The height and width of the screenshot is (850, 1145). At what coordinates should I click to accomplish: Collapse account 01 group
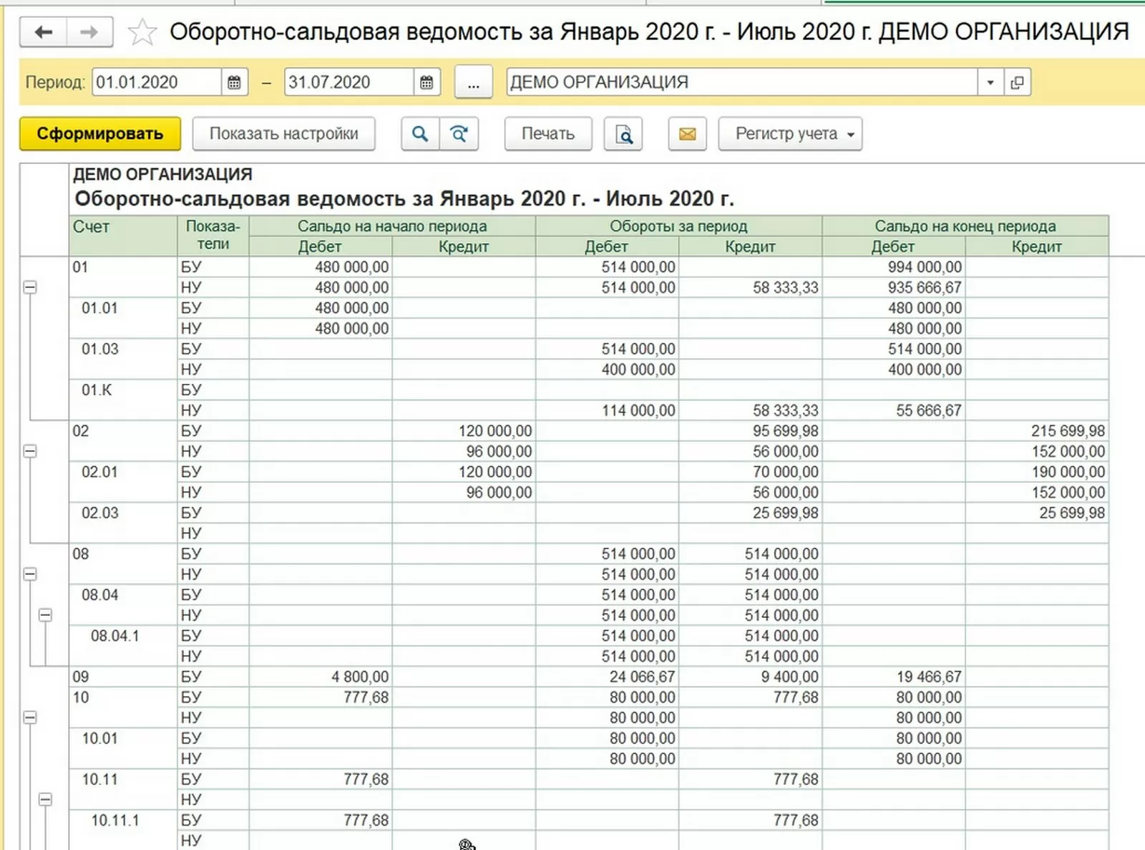click(x=30, y=287)
